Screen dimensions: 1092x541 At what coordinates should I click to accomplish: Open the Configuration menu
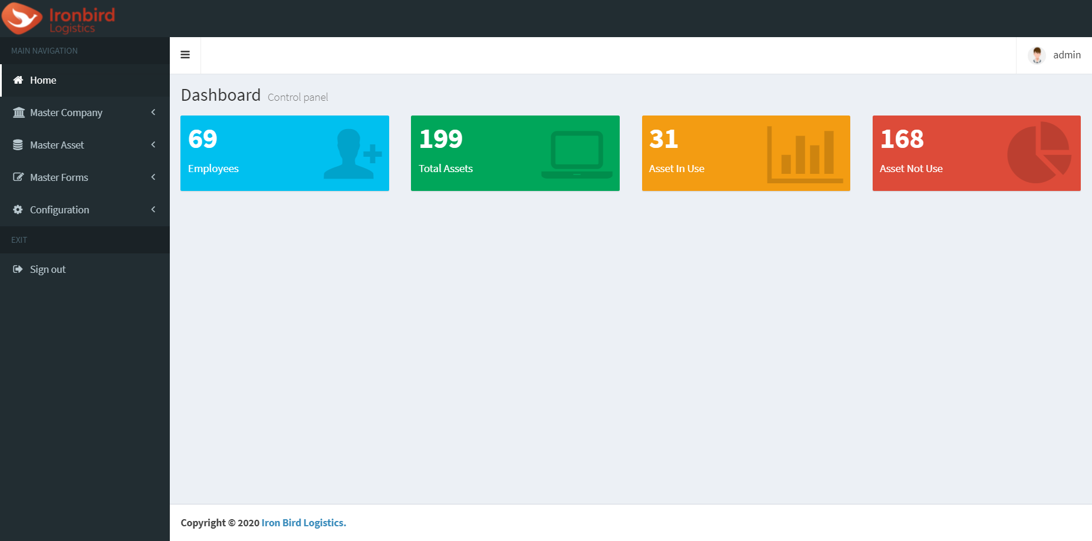(x=85, y=210)
